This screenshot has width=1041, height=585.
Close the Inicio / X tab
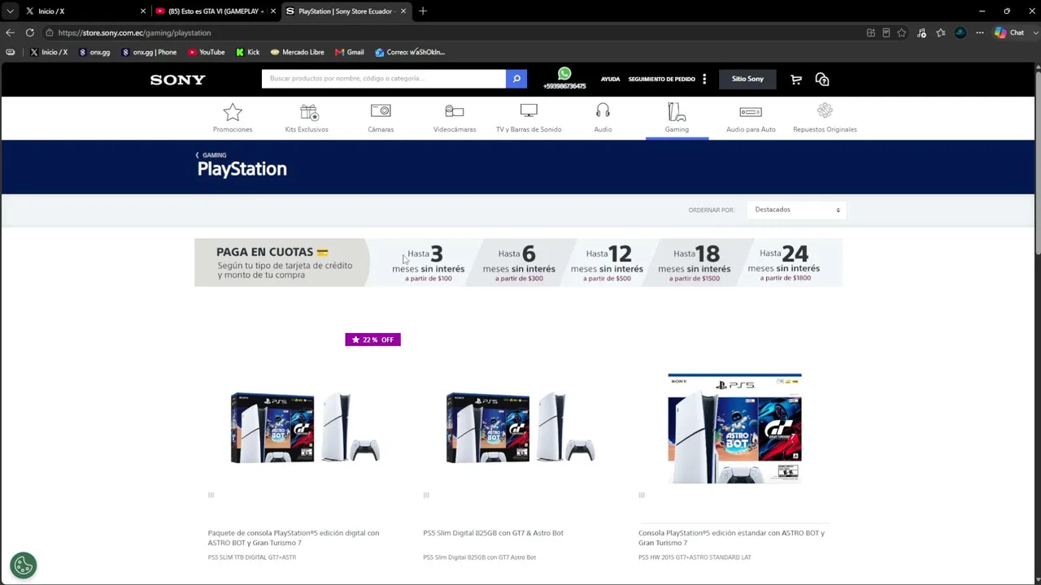click(143, 11)
